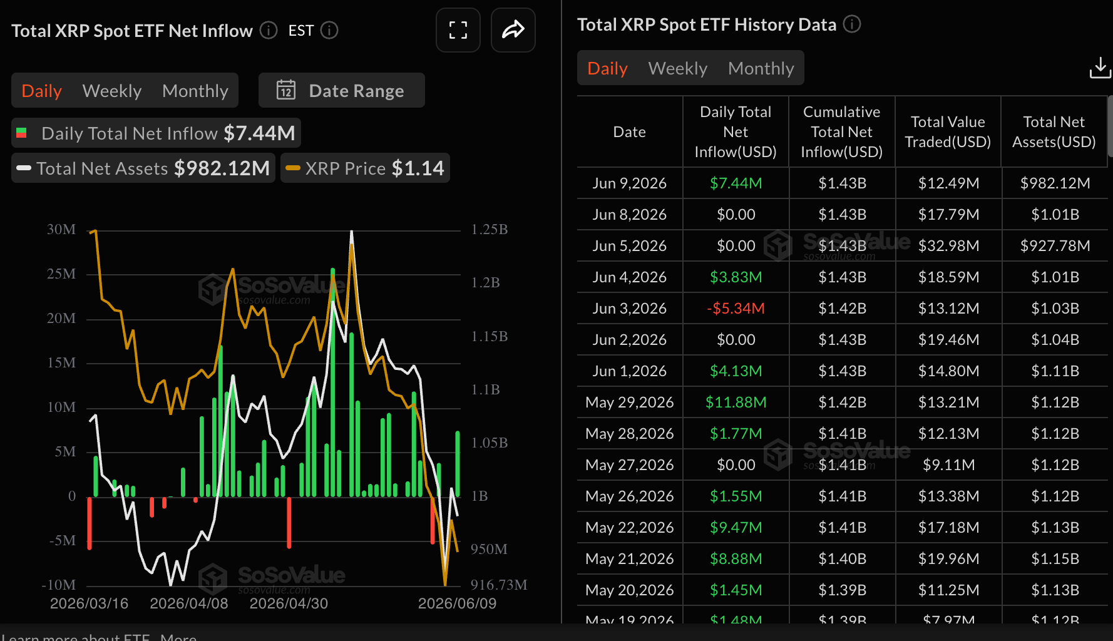Click the $3.83M inflow value
The height and width of the screenshot is (641, 1113).
[x=736, y=277]
